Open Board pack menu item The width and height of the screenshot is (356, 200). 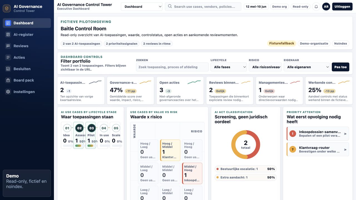pyautogui.click(x=27, y=80)
